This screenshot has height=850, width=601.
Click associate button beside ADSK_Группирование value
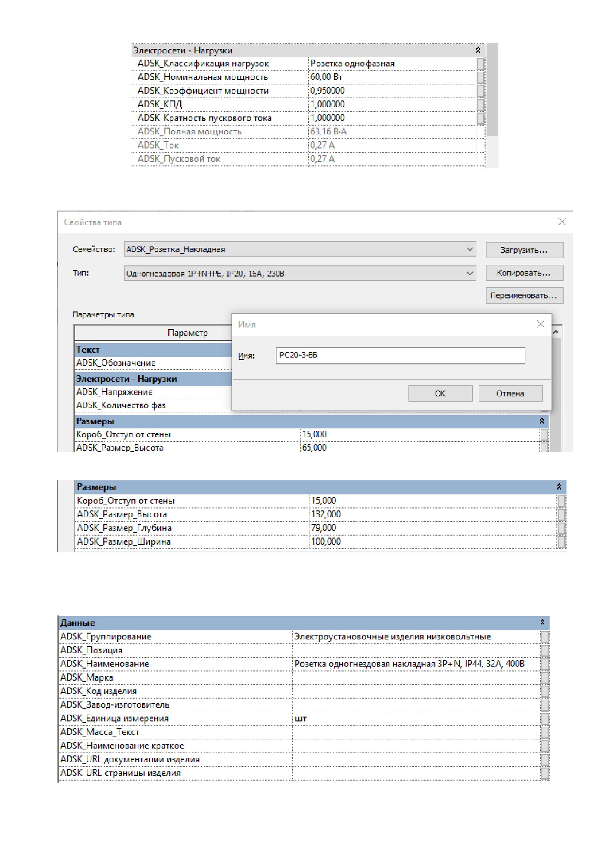pyautogui.click(x=545, y=637)
